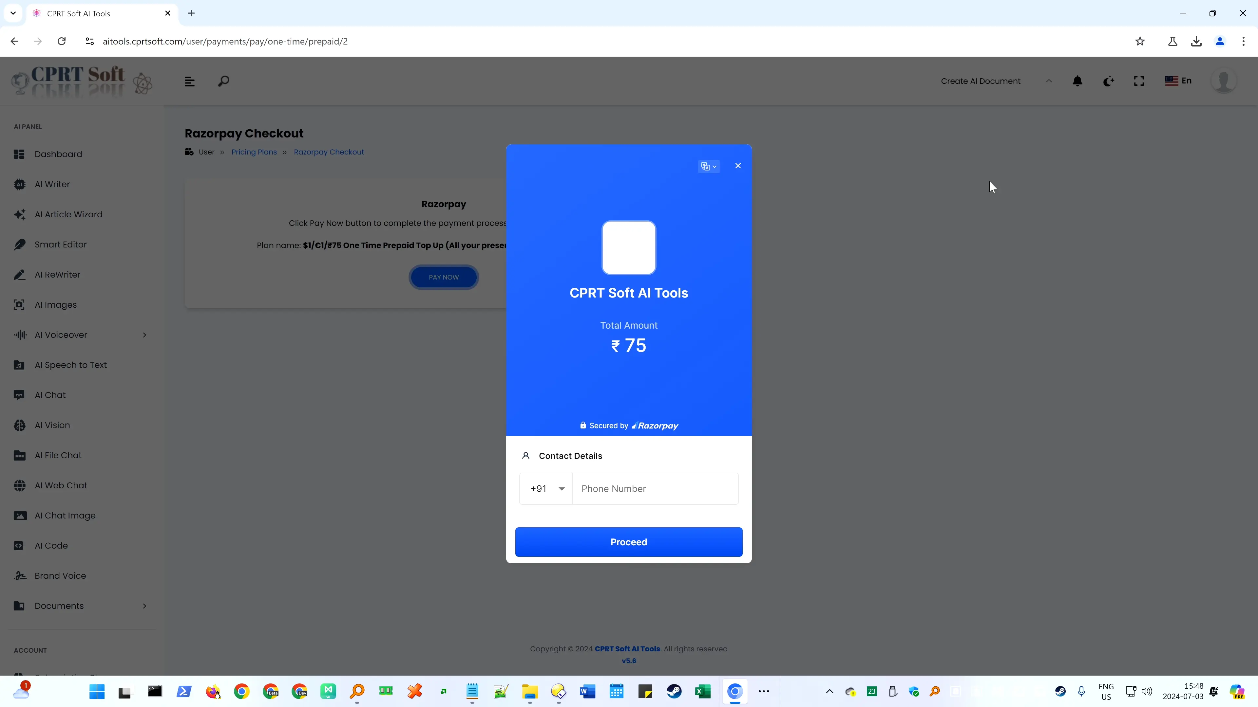Click the notification bell icon
The image size is (1258, 707).
coord(1077,80)
